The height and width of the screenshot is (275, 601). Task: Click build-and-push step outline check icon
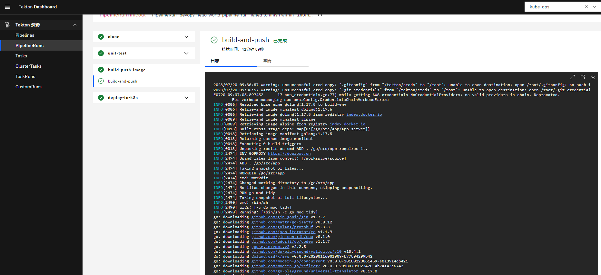tap(101, 81)
